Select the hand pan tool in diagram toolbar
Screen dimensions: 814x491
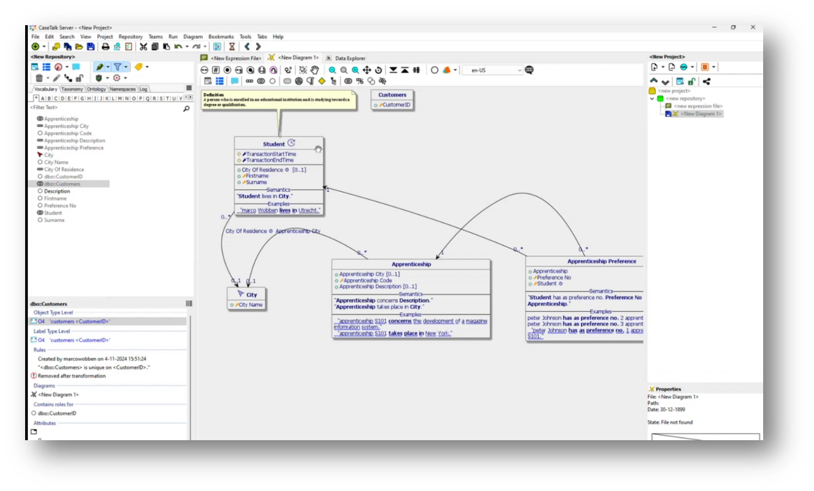[x=315, y=70]
